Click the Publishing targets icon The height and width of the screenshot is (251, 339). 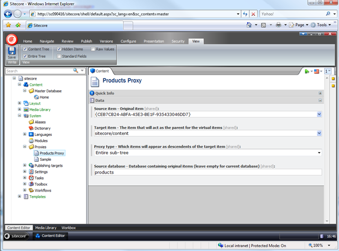[x=31, y=166]
